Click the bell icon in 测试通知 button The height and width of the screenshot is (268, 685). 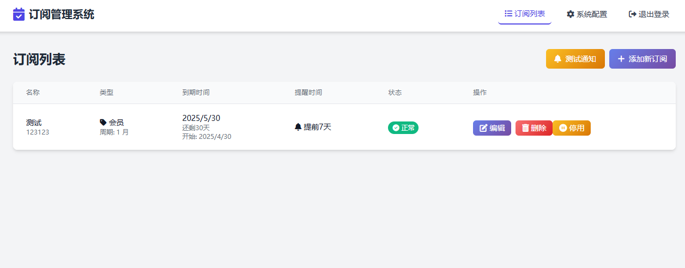(557, 59)
